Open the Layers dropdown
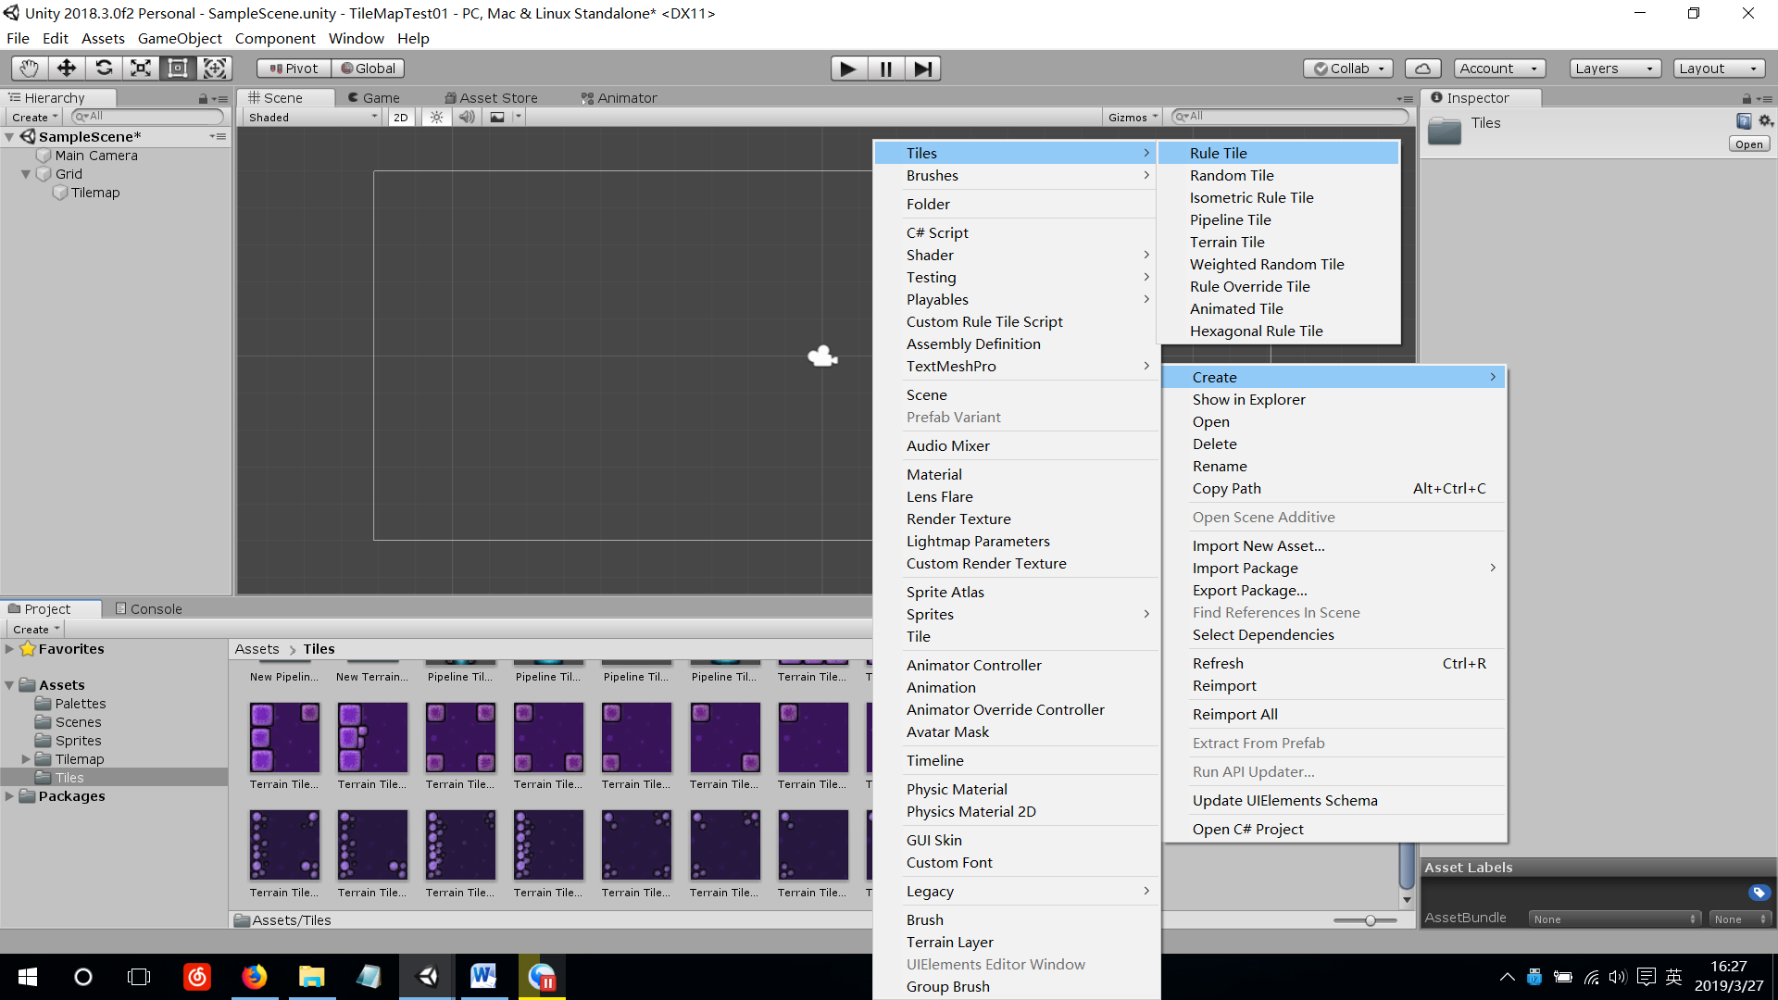Screen dimensions: 1778x1000 coord(1614,69)
